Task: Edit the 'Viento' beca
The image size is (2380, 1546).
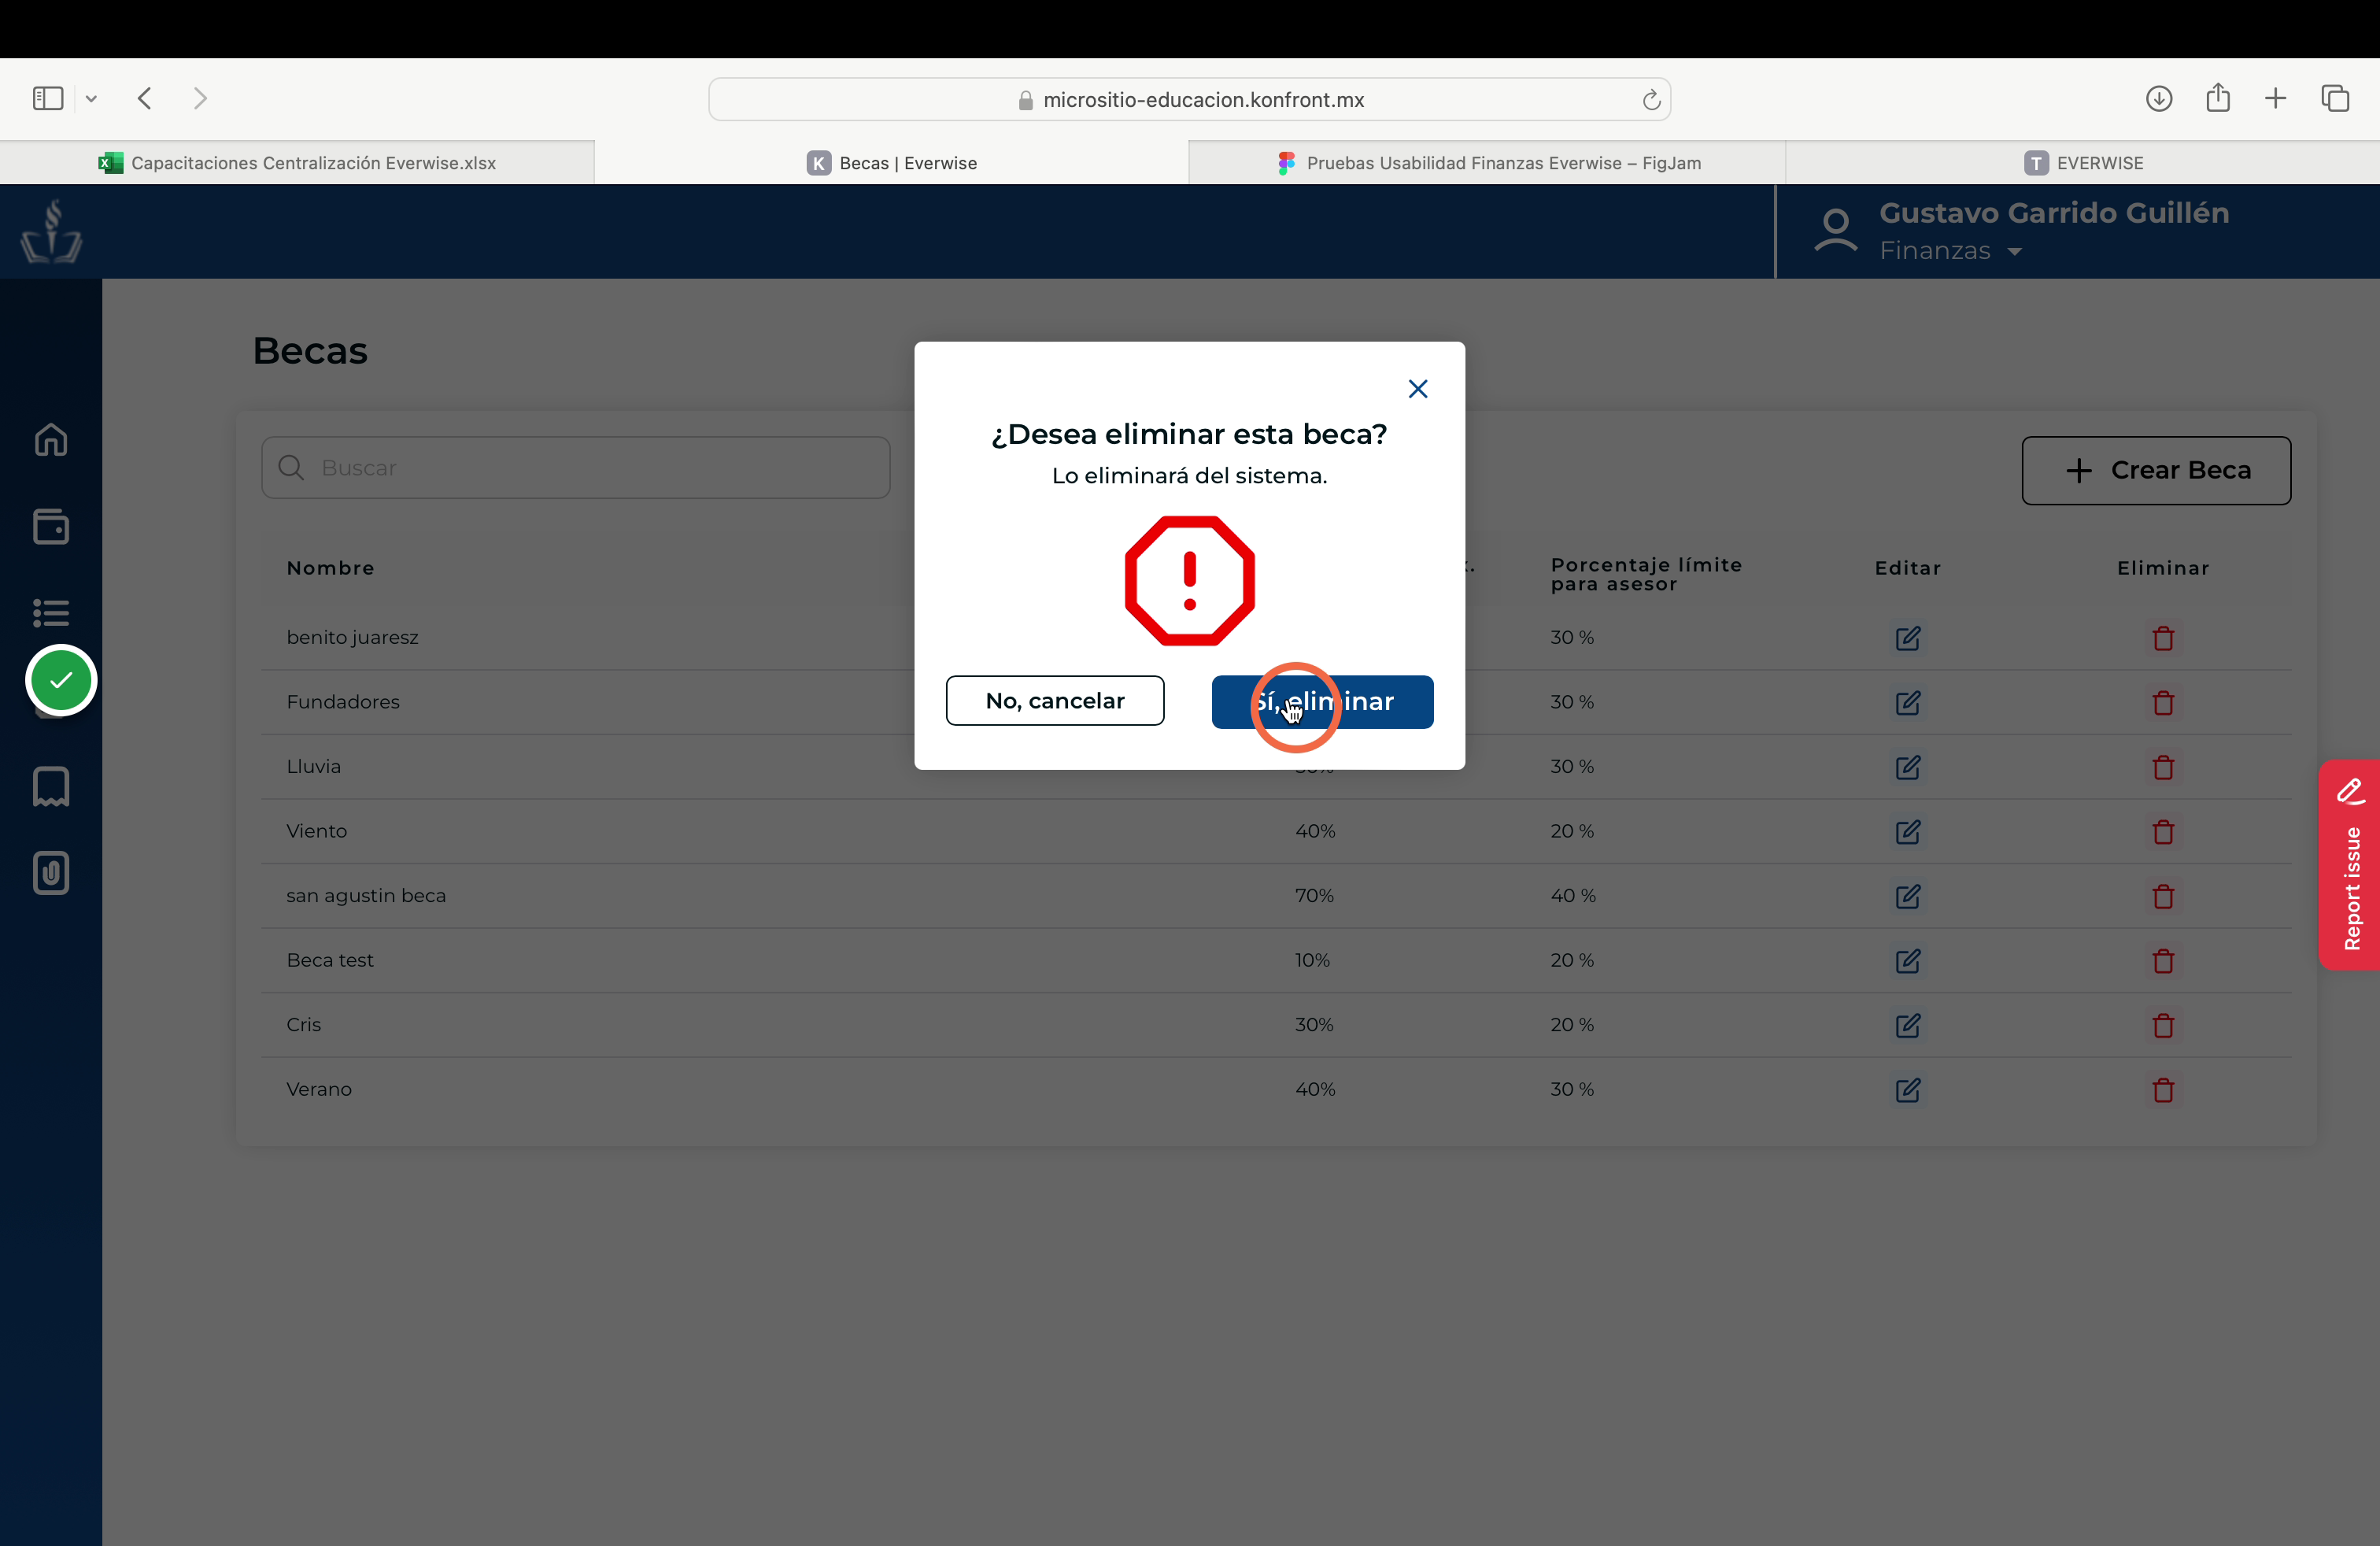Action: (1907, 832)
